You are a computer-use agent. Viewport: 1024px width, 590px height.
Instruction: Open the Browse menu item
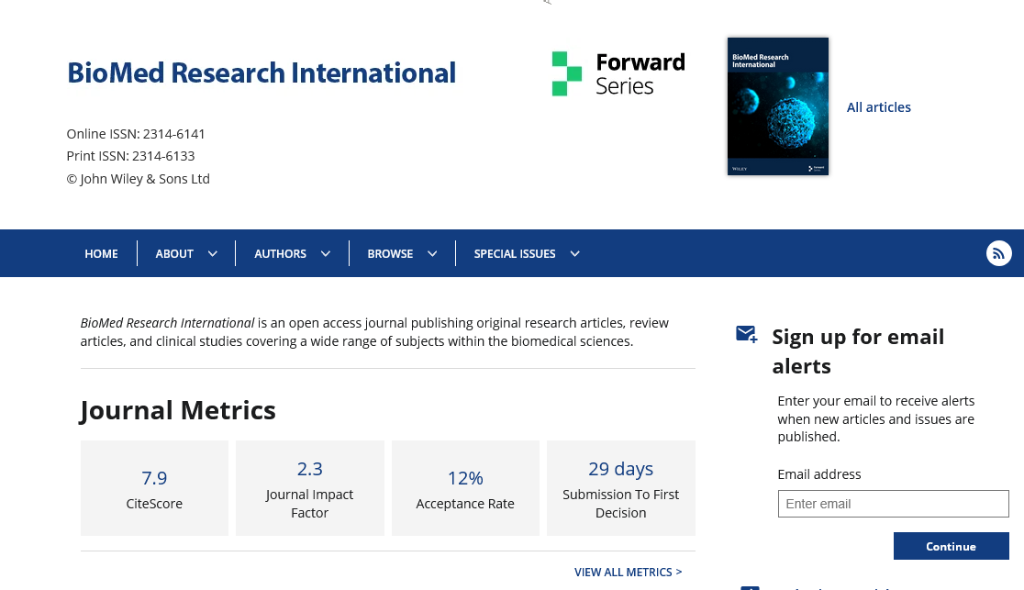click(x=390, y=254)
